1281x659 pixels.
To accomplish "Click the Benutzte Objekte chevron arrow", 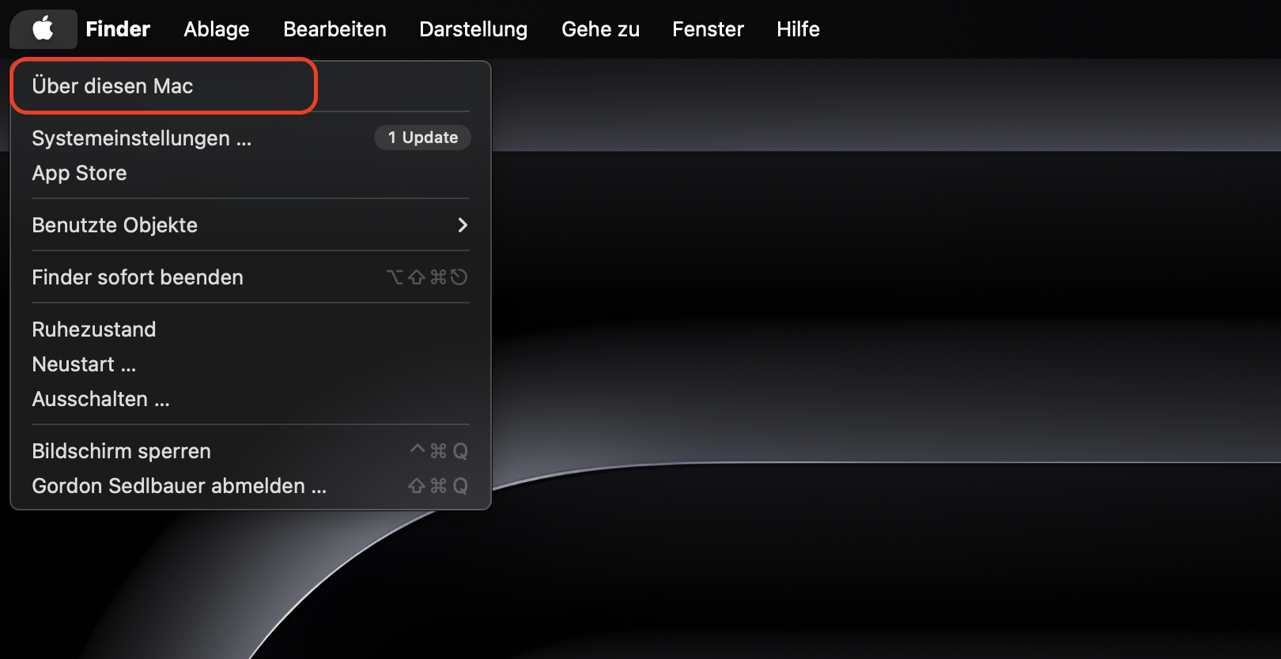I will point(463,225).
